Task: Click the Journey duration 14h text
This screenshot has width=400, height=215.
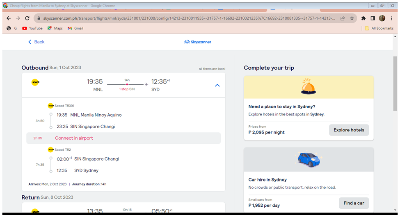Action: click(89, 184)
